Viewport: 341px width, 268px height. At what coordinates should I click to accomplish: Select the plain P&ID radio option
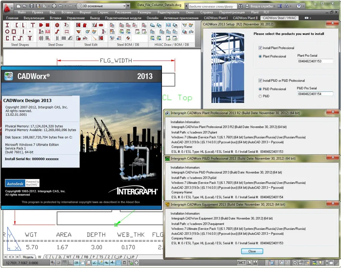pyautogui.click(x=260, y=96)
